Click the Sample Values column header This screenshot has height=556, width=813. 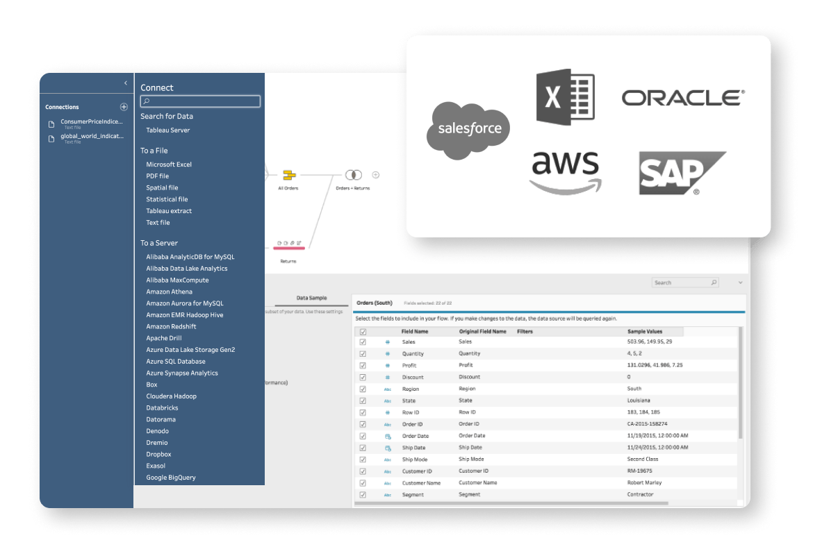645,332
